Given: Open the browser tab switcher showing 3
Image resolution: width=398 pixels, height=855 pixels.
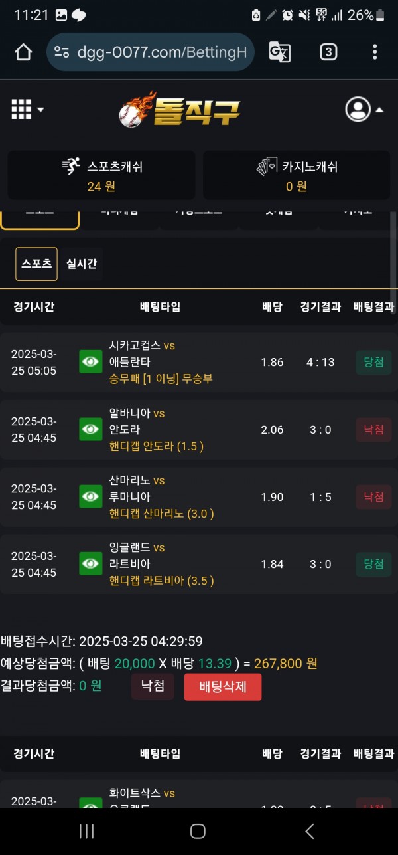Looking at the screenshot, I should point(328,52).
